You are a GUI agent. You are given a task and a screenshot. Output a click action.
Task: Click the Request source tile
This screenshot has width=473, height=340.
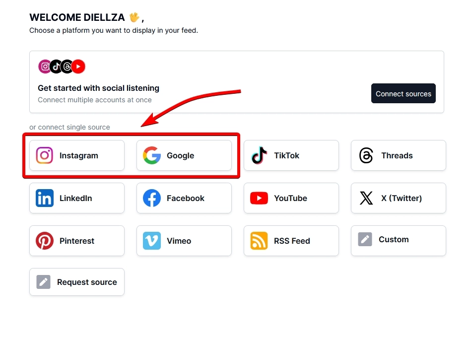(x=77, y=282)
